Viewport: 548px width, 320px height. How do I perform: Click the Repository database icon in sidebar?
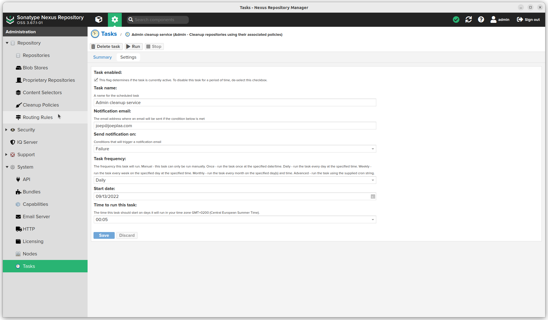pyautogui.click(x=13, y=43)
